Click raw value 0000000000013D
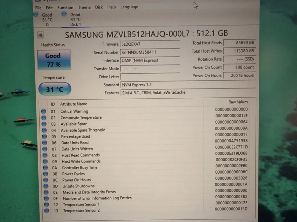The image size is (297, 222). [231, 209]
